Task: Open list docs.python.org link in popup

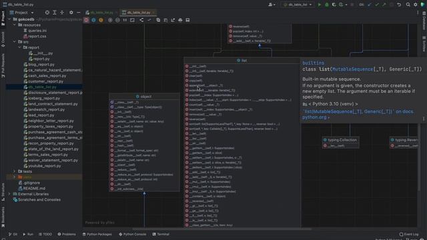Action: point(358,114)
